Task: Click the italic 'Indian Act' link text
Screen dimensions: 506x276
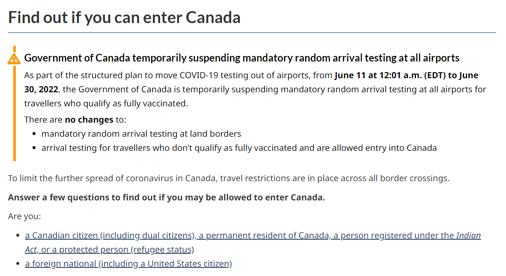Action: click(469, 235)
